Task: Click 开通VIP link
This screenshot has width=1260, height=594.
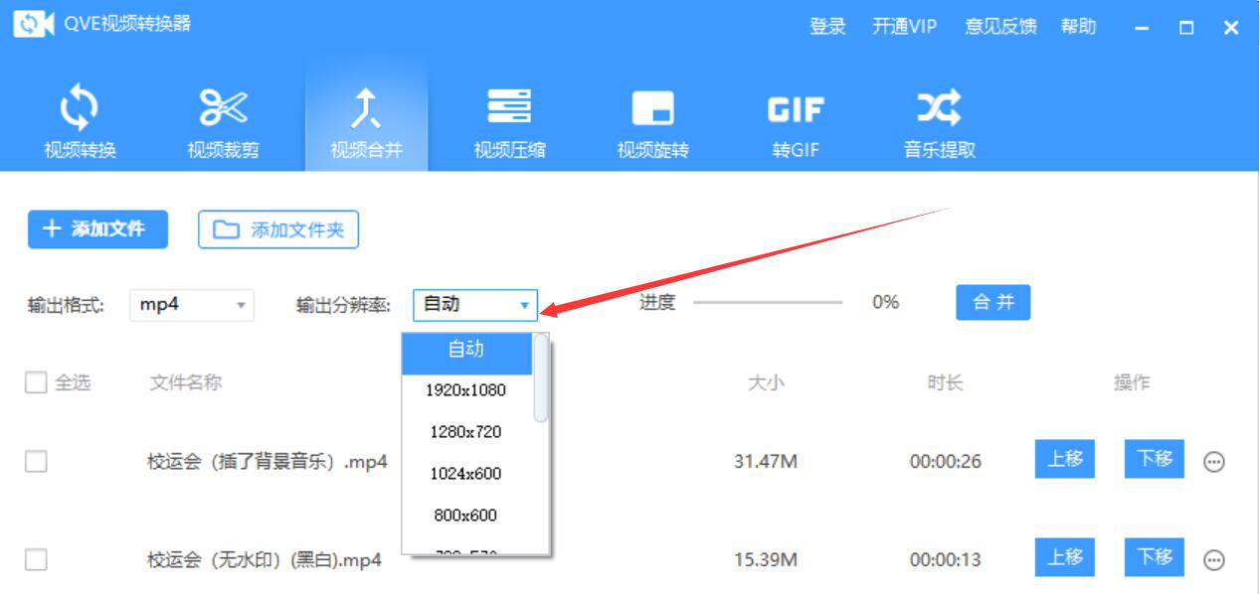Action: (904, 27)
